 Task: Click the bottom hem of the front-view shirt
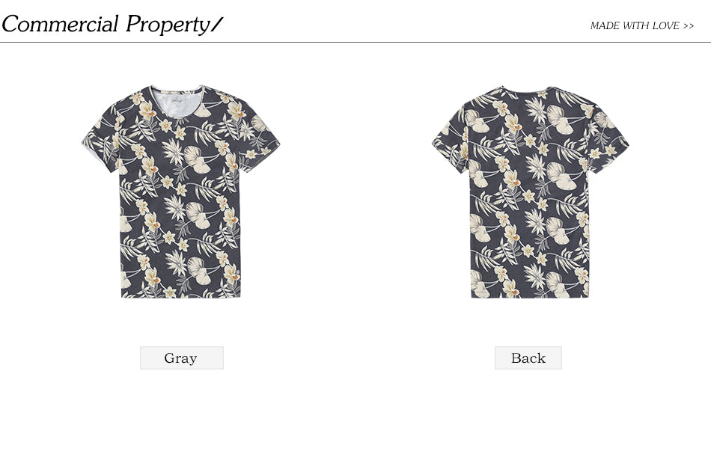(x=181, y=294)
